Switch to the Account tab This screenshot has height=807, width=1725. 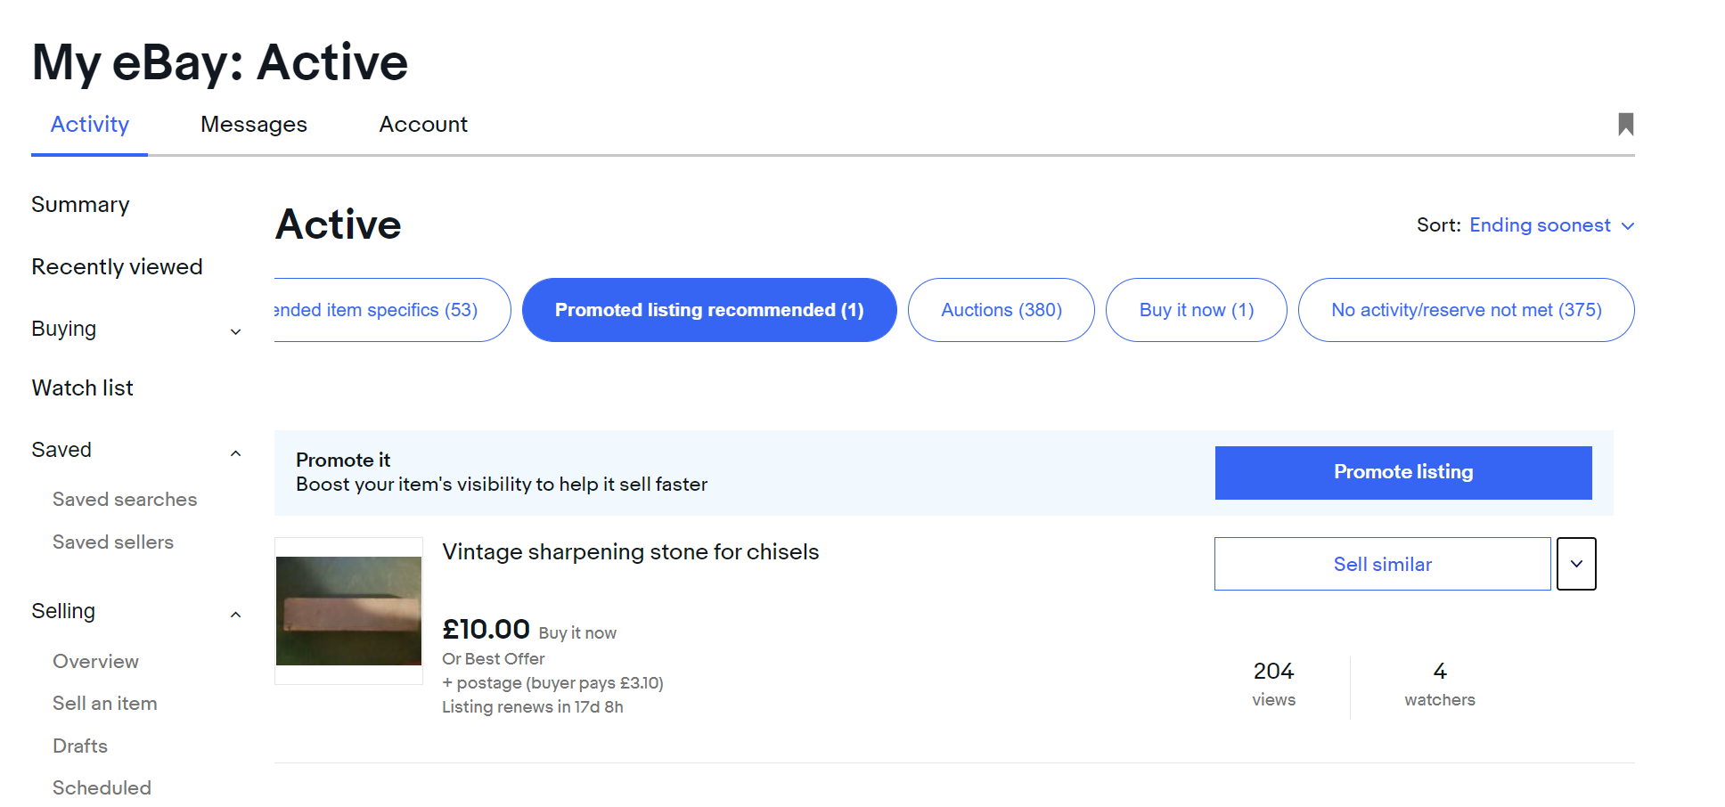pyautogui.click(x=423, y=125)
